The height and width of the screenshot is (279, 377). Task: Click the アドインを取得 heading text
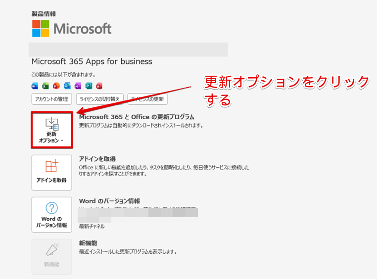coord(97,159)
